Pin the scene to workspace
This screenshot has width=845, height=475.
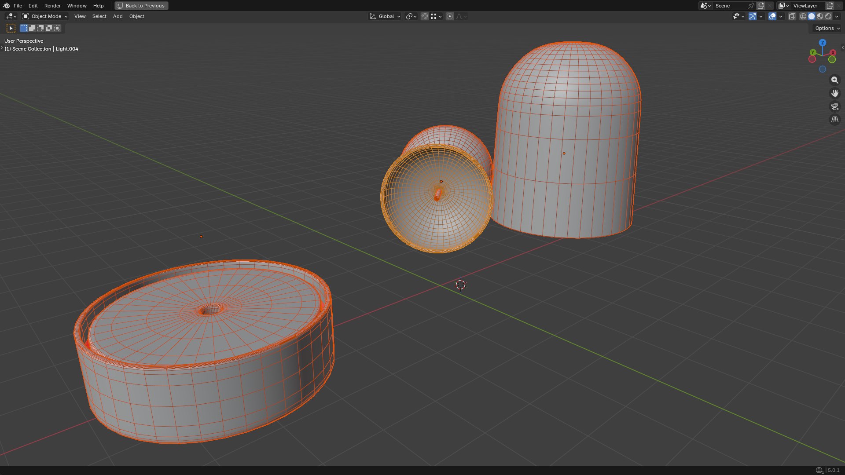point(751,6)
